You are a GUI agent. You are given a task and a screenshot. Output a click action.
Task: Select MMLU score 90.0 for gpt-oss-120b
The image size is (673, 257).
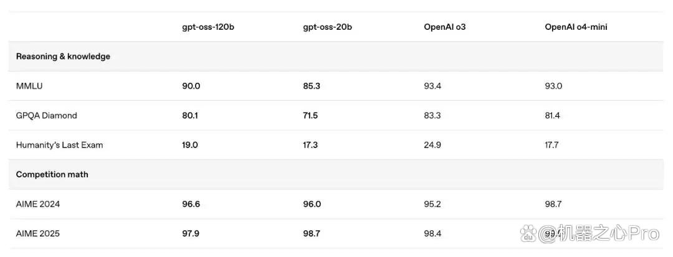(191, 86)
